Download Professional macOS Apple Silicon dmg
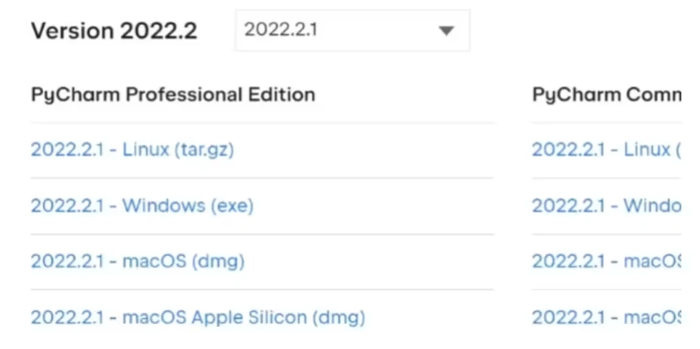 click(x=198, y=317)
